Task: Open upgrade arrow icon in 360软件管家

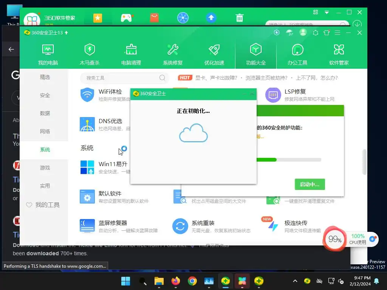Action: [x=211, y=17]
